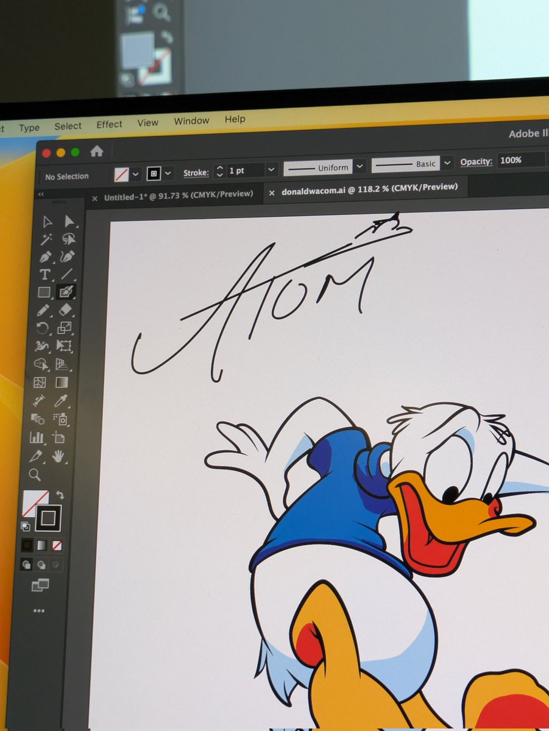
Task: Pick the Eyedropper tool
Action: 62,401
